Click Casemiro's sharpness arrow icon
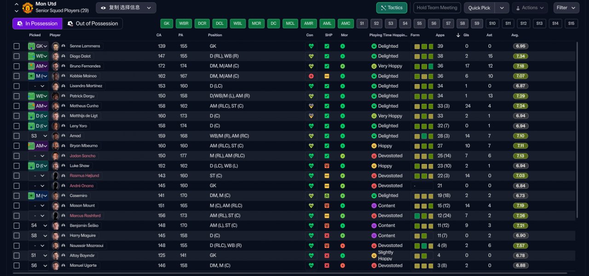Image resolution: width=589 pixels, height=276 pixels. pyautogui.click(x=327, y=196)
